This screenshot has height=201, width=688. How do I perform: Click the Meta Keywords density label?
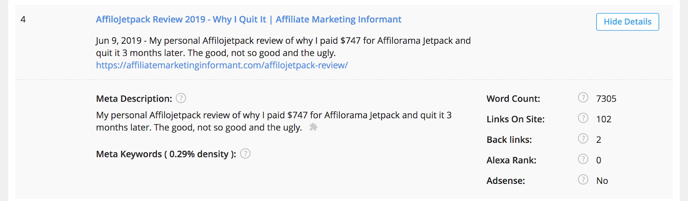(x=166, y=154)
